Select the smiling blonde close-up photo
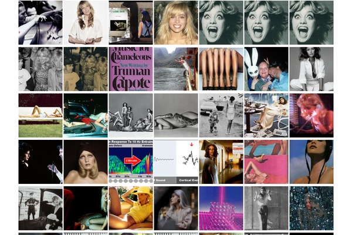The image size is (352, 235). coord(176,22)
